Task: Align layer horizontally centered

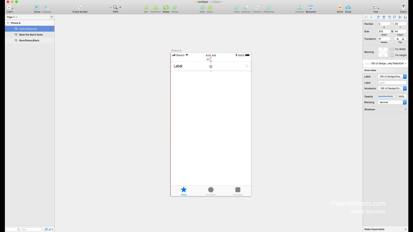Action: click(x=384, y=17)
